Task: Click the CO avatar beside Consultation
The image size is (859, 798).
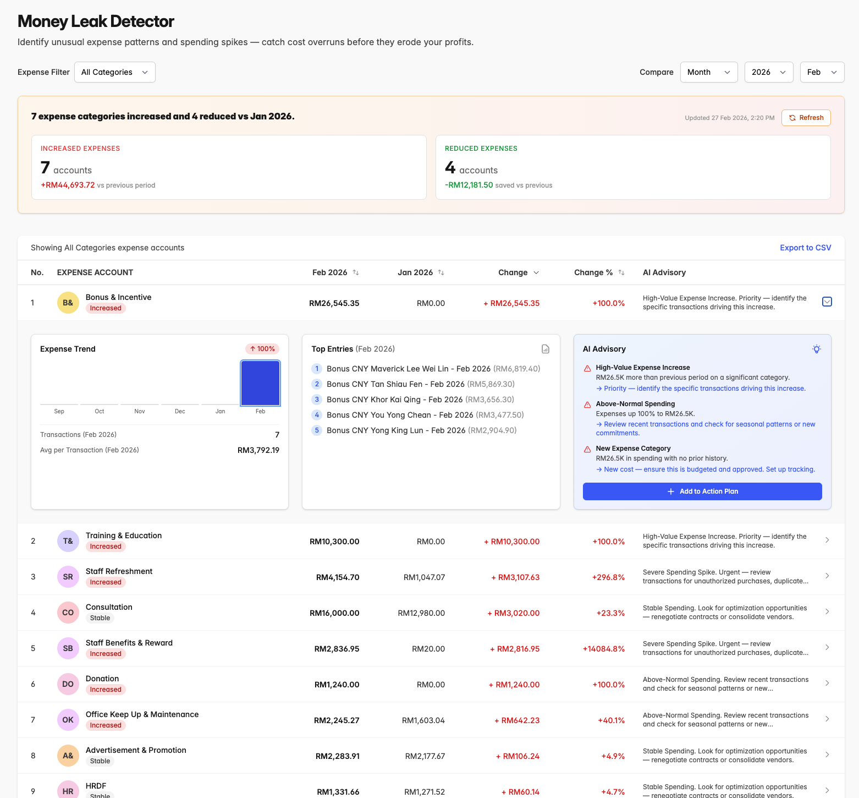Action: coord(68,612)
